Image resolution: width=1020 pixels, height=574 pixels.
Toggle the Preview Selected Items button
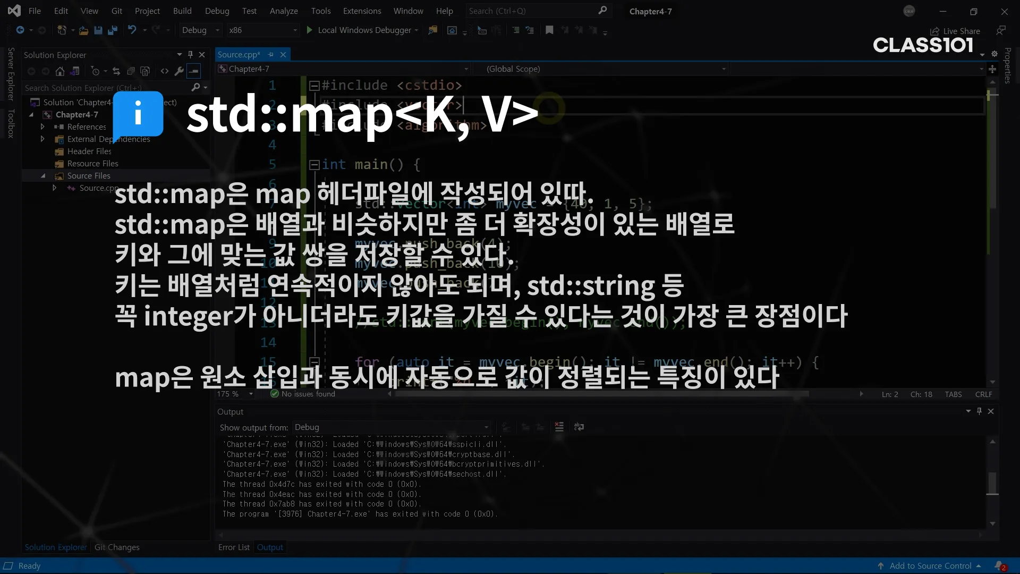[194, 71]
